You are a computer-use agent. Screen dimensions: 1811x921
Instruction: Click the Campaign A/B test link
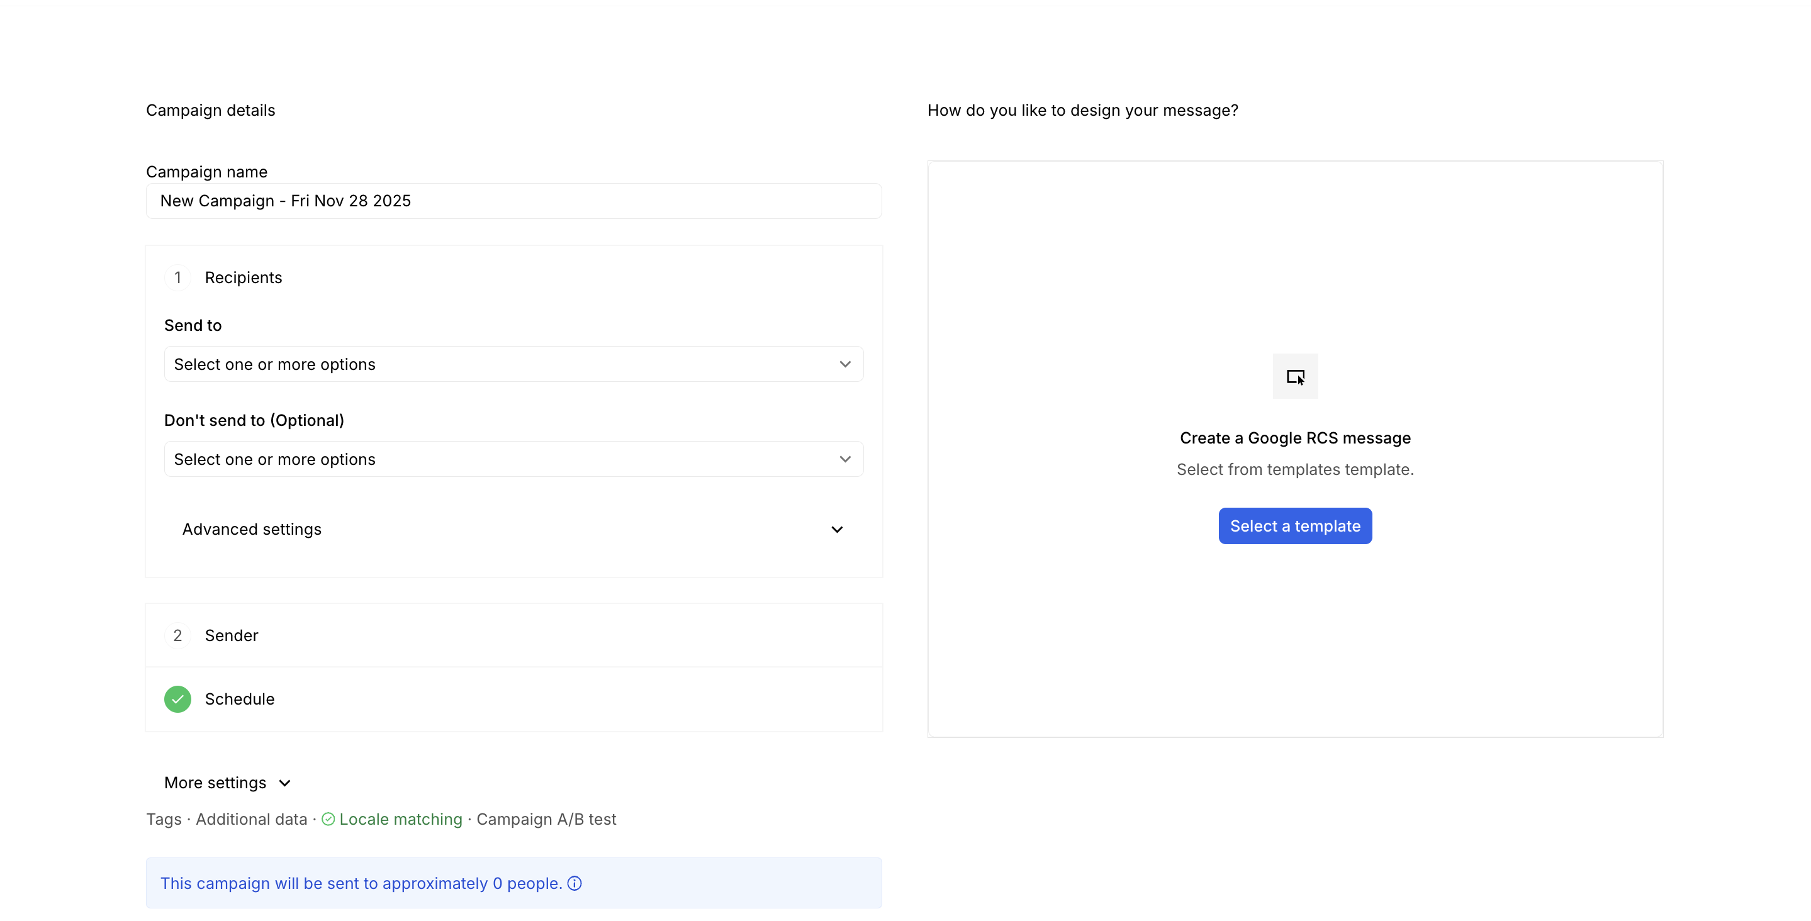tap(546, 819)
